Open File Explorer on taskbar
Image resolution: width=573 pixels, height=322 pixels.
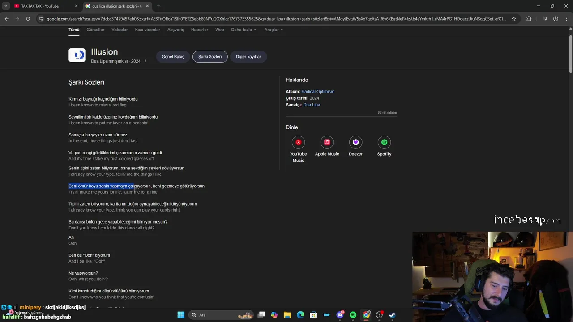coord(287,315)
